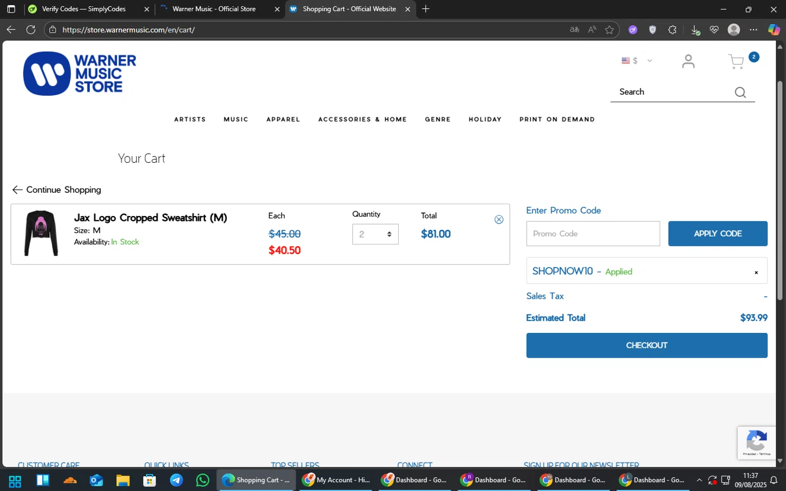Open the Copilot sidebar icon
Image resolution: width=786 pixels, height=491 pixels.
pyautogui.click(x=774, y=30)
